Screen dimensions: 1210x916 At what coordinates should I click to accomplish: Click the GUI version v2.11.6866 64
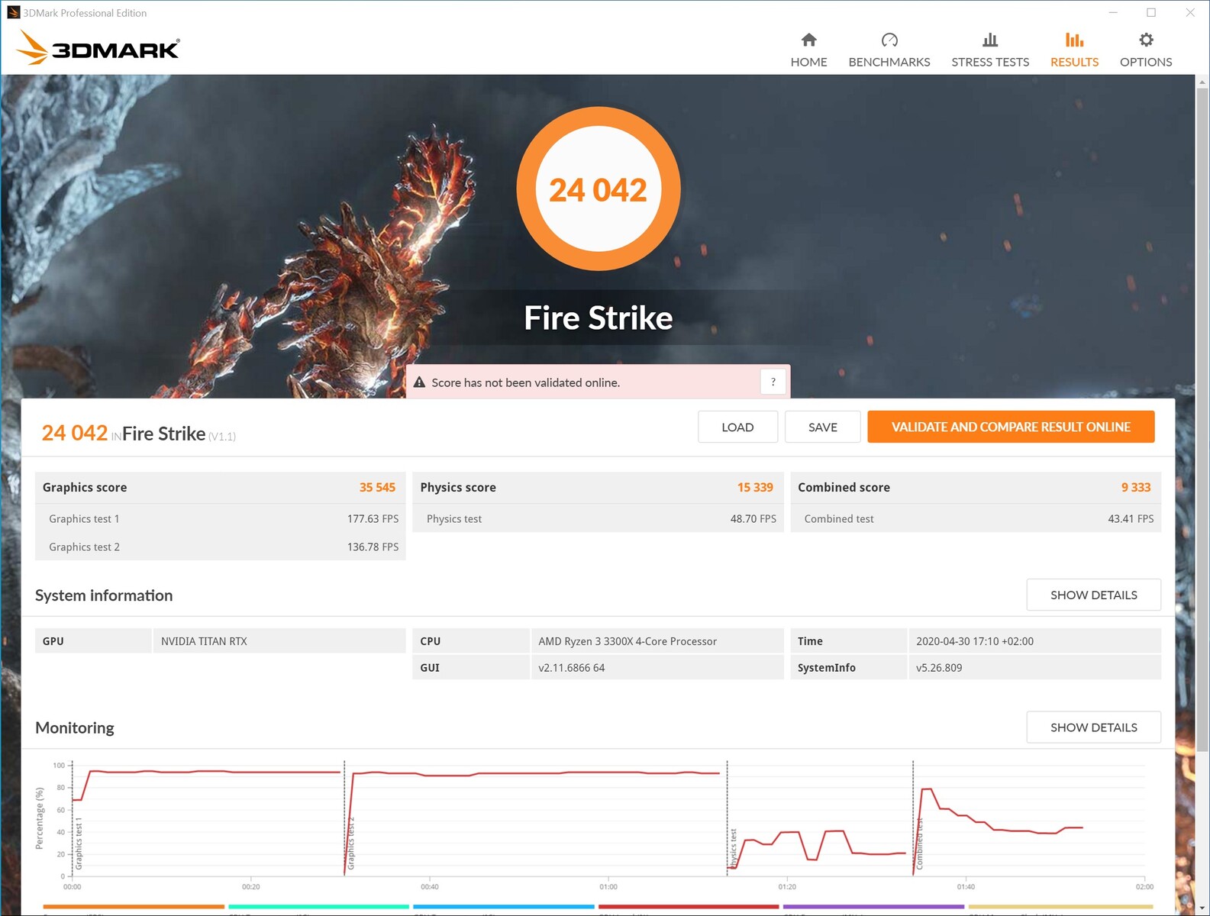[x=571, y=668]
